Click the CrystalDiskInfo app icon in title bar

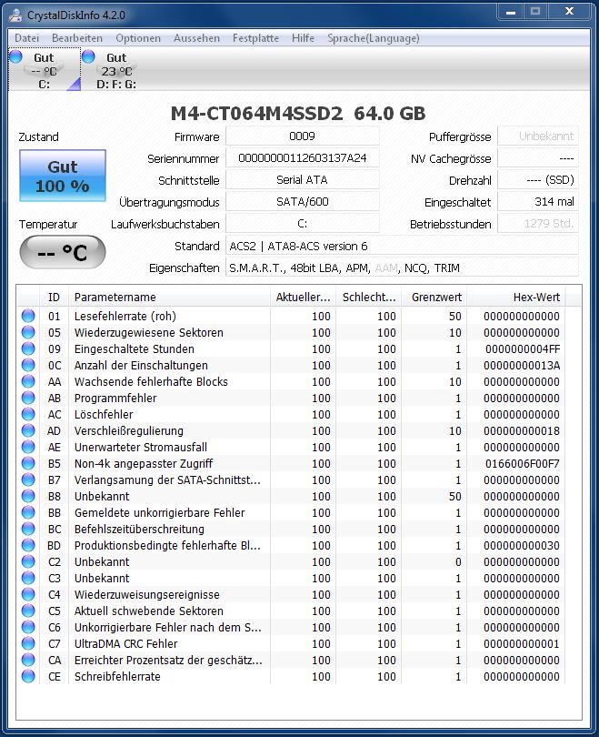pyautogui.click(x=15, y=15)
